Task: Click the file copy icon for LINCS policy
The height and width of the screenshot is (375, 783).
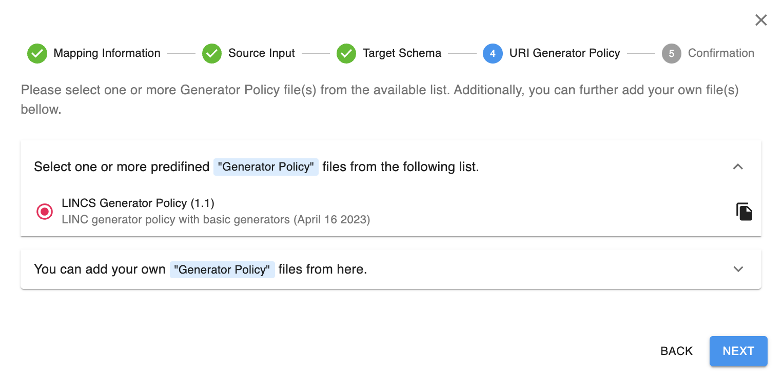Action: pyautogui.click(x=744, y=212)
